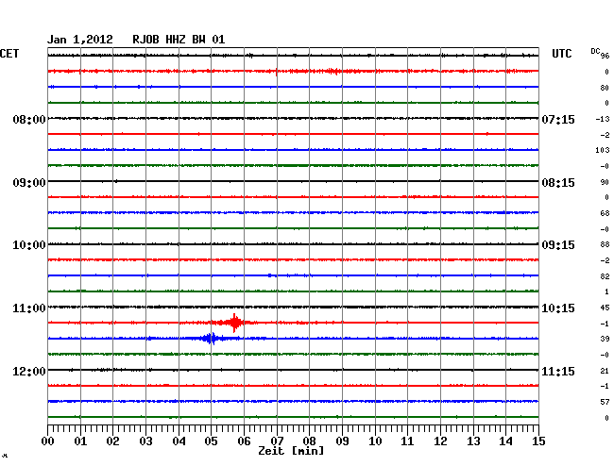This screenshot has width=614, height=466.
Task: Click the DC value "68"
Action: pyautogui.click(x=605, y=213)
